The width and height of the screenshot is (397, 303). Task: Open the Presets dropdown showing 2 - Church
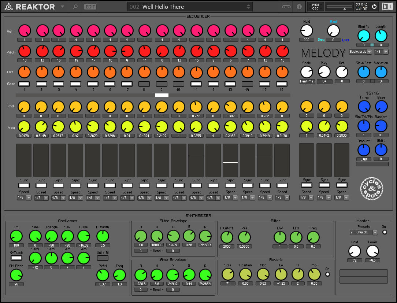tap(364, 232)
